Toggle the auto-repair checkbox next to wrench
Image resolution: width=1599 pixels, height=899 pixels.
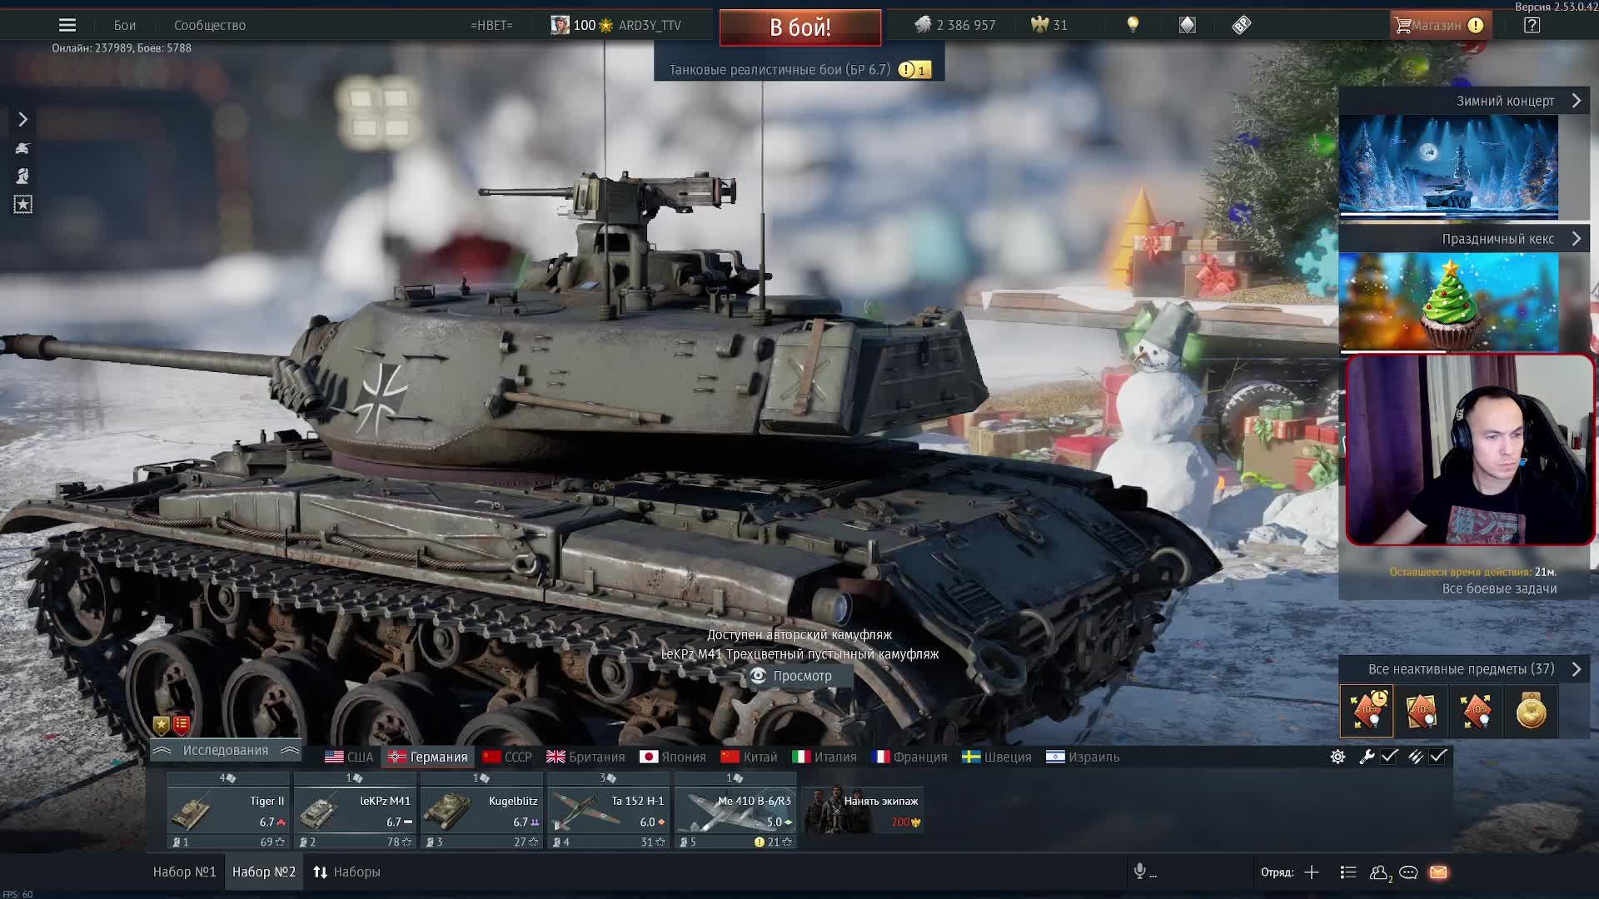(1389, 757)
